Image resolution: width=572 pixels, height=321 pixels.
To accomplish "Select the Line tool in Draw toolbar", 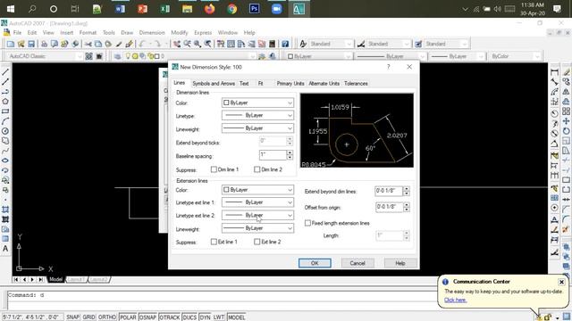I will click(5, 72).
